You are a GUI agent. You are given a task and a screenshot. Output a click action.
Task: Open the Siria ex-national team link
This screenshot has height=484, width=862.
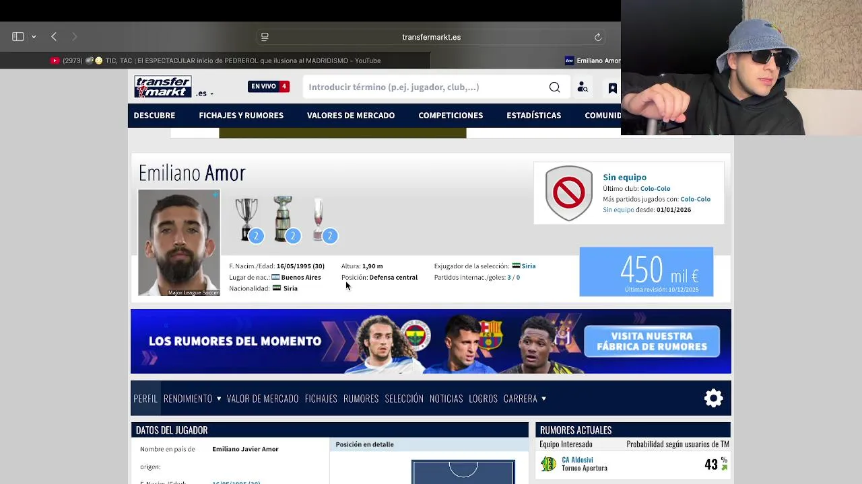(529, 266)
